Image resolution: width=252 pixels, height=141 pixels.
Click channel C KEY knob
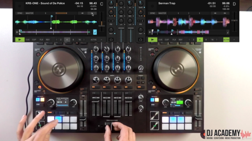(111, 30)
